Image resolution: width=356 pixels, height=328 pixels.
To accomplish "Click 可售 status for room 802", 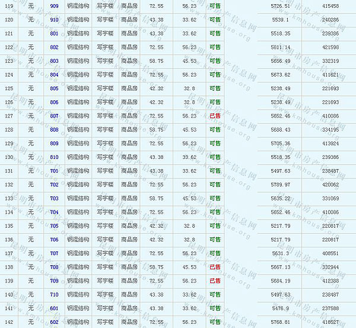I will coord(215,47).
